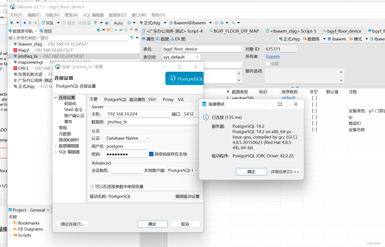Click the Auto commit mode box
The image size is (385, 247).
(118, 23)
